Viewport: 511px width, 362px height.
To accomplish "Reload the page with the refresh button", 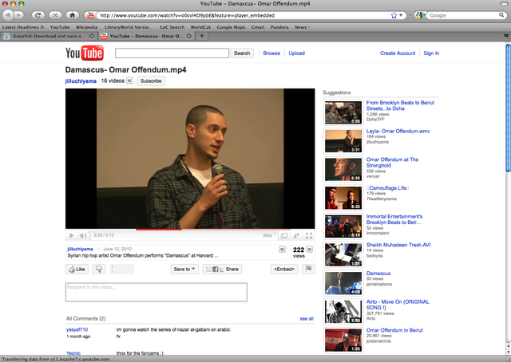I will click(38, 15).
